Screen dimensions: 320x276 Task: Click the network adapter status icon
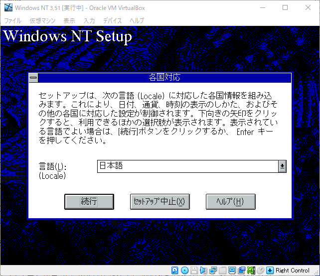[213, 271]
